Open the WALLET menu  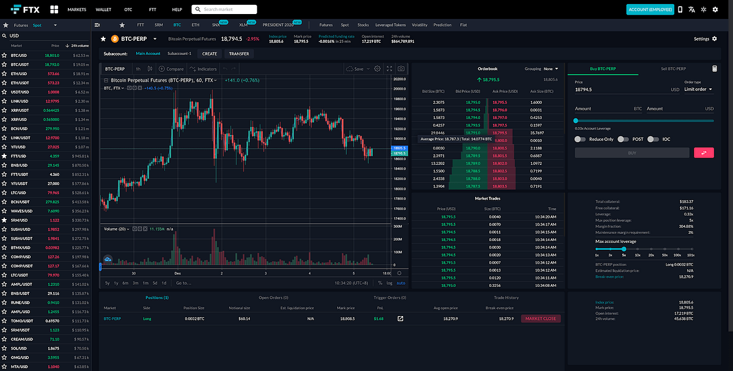click(103, 10)
